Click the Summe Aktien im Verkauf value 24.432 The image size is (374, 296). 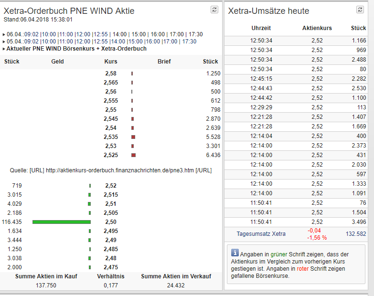(x=176, y=285)
